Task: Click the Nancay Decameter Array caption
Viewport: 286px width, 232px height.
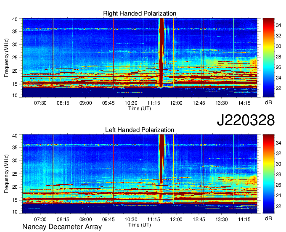Action: click(x=62, y=227)
